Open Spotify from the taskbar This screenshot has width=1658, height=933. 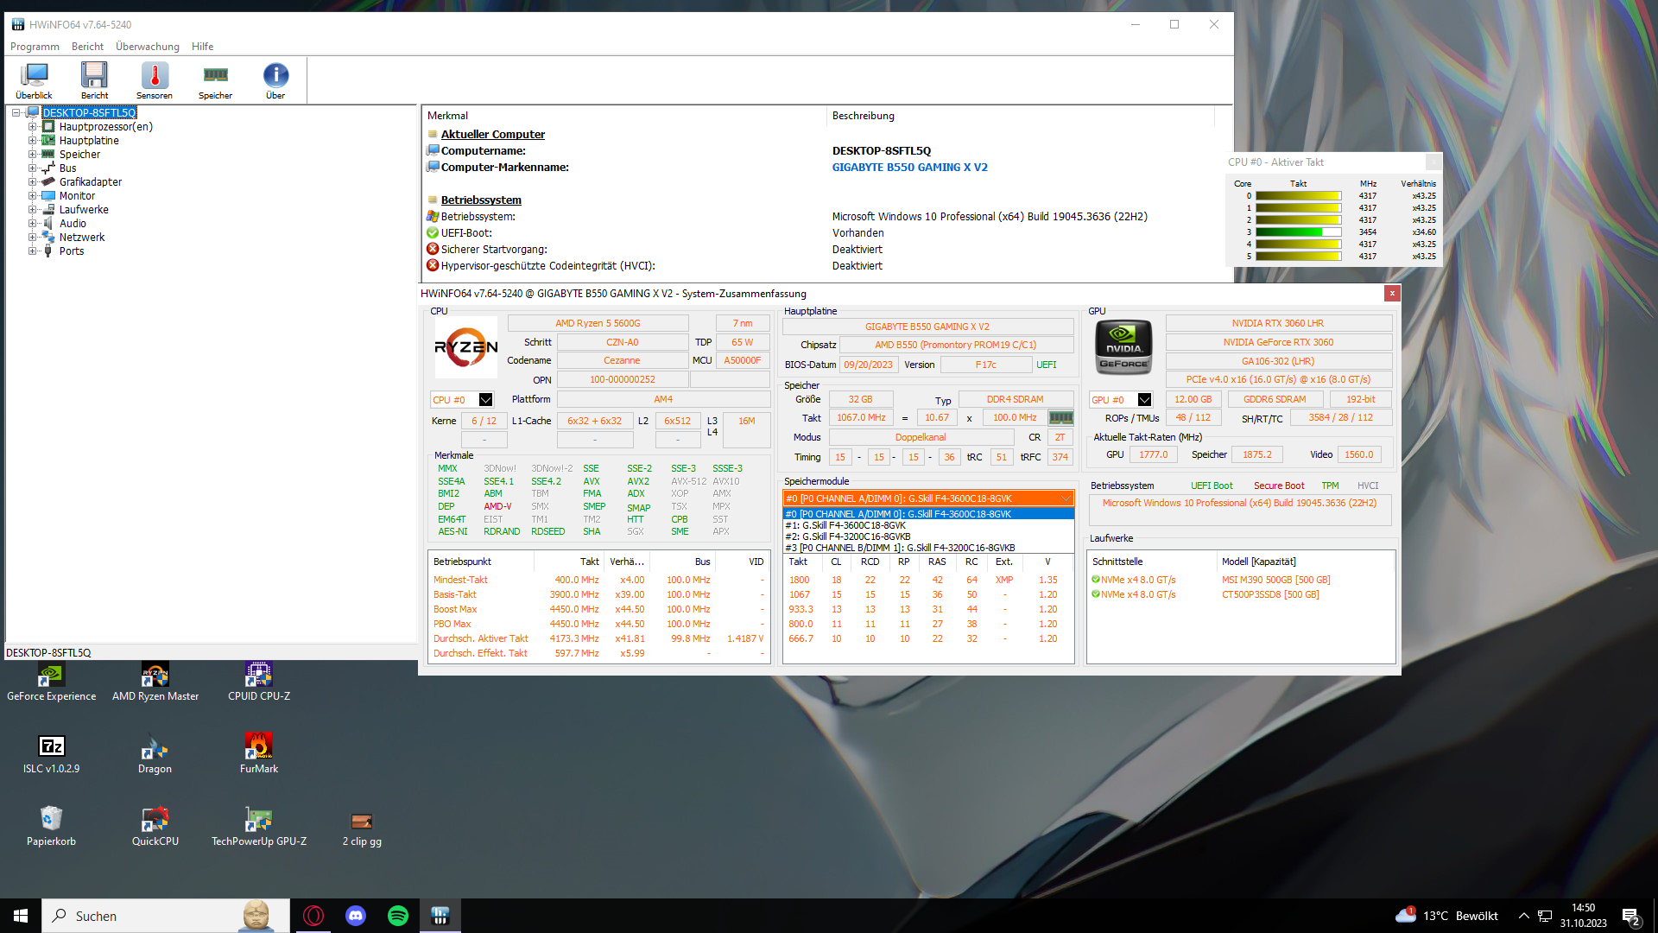tap(398, 916)
